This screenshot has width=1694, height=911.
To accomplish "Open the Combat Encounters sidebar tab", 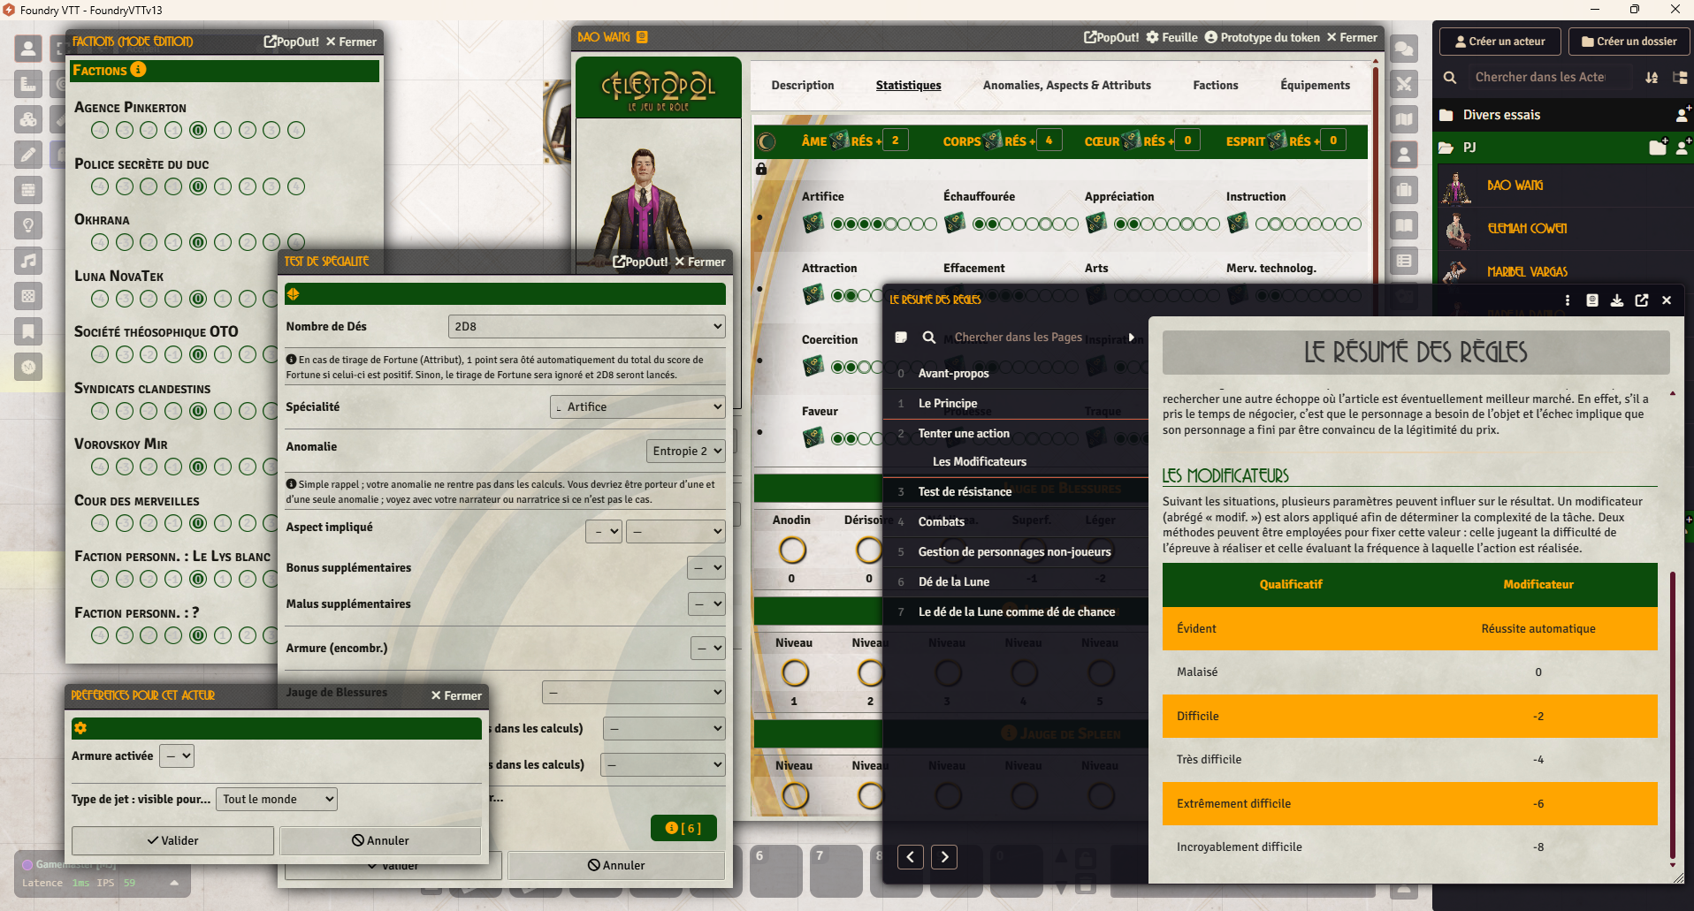I will (1404, 84).
